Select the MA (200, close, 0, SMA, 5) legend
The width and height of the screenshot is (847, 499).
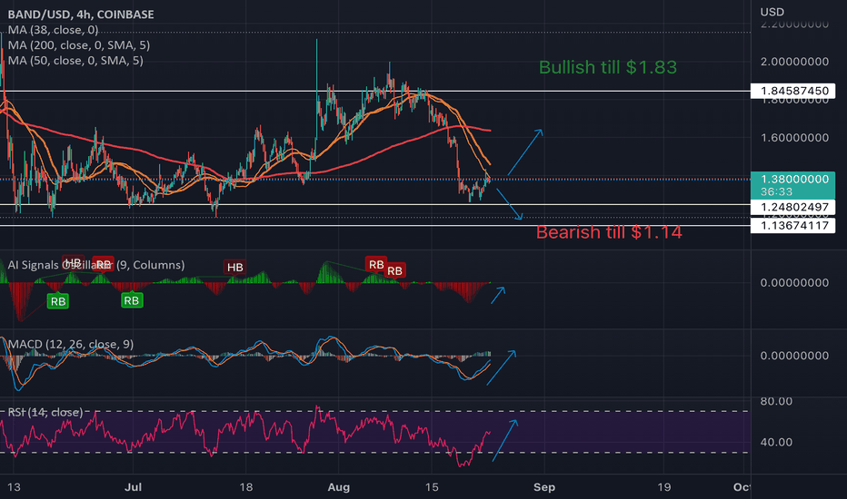click(x=79, y=45)
